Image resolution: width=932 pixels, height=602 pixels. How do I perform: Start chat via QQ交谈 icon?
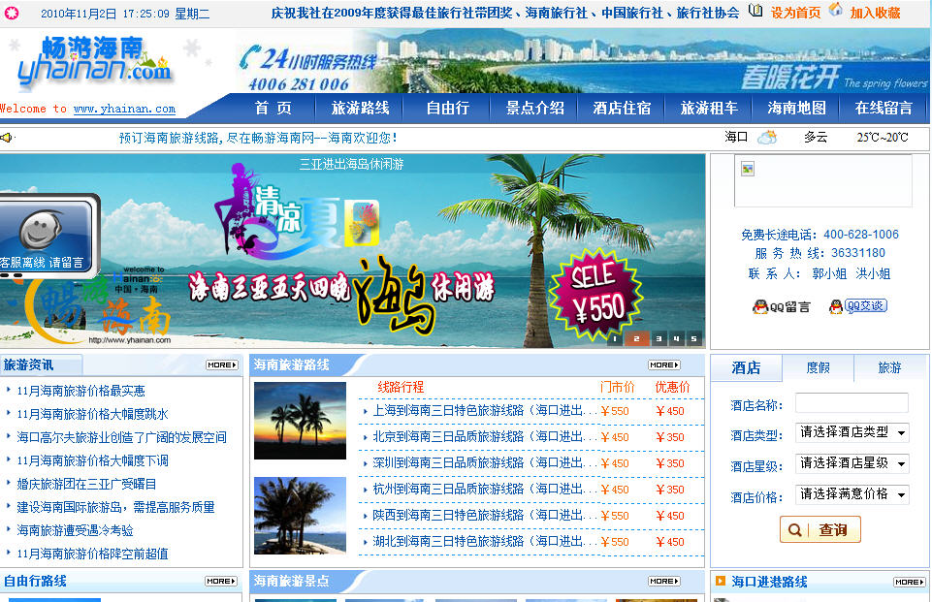pos(836,306)
